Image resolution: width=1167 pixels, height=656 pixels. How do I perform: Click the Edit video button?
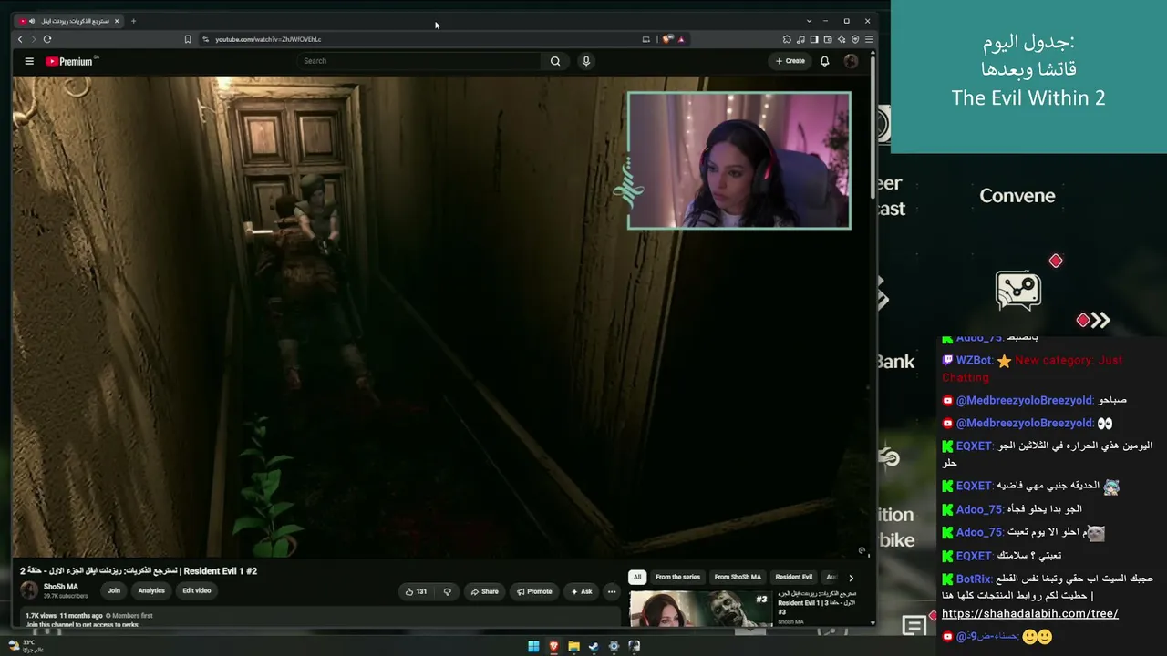196,591
